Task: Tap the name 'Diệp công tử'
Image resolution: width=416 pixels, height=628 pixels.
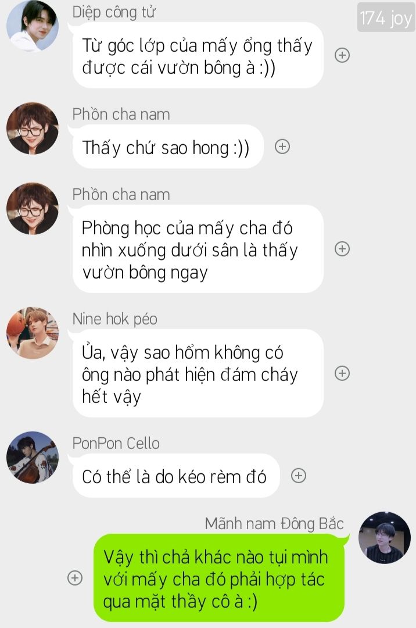Action: click(114, 12)
